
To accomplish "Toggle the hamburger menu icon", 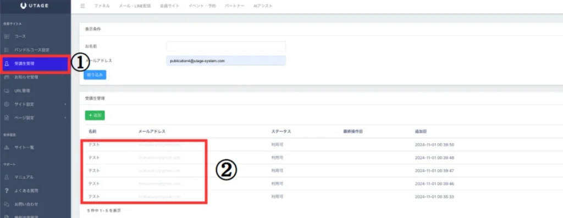I will point(82,5).
